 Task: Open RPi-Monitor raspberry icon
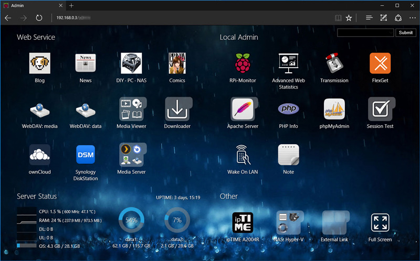243,63
